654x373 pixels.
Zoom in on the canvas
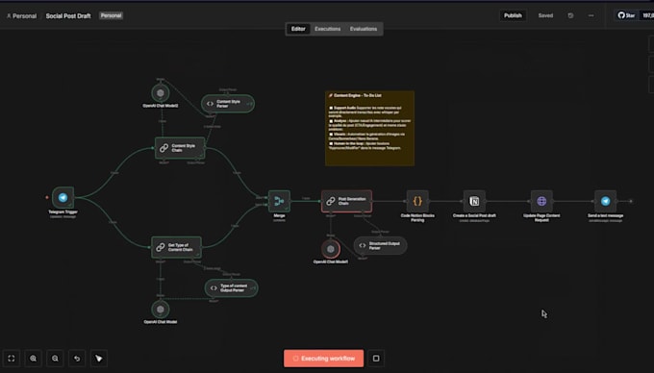pyautogui.click(x=33, y=359)
